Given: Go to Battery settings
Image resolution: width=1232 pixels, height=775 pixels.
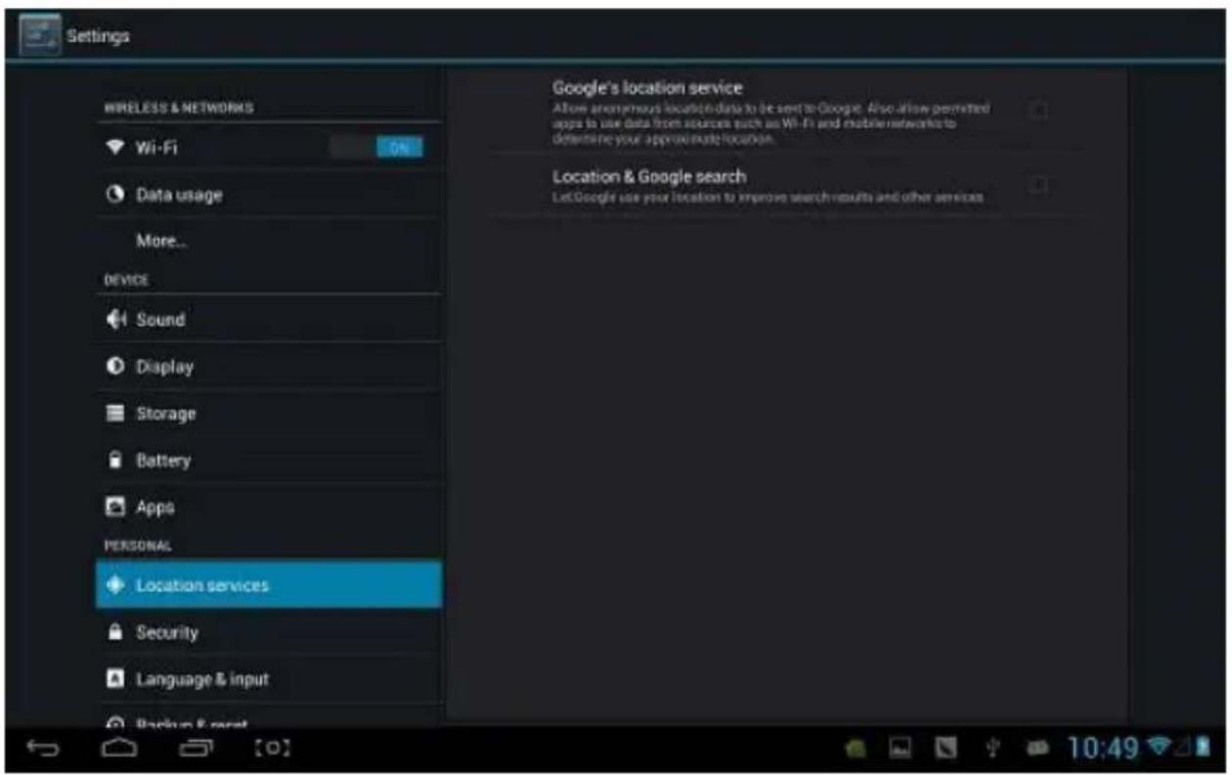Looking at the screenshot, I should click(269, 460).
